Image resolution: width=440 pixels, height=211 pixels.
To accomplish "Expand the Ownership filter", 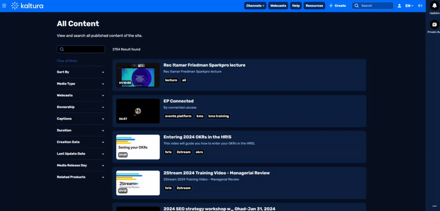I will (x=81, y=107).
